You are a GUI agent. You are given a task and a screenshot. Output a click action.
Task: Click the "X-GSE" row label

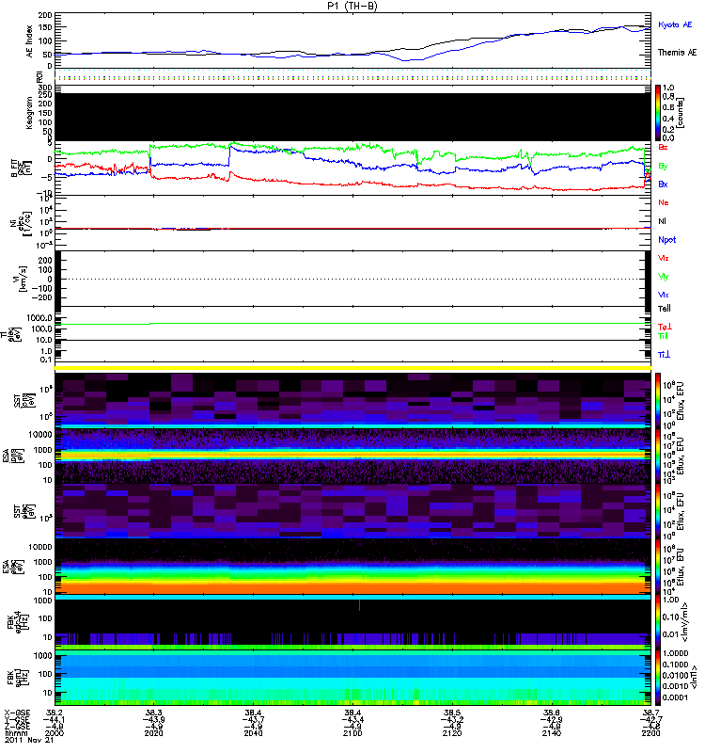pos(17,713)
